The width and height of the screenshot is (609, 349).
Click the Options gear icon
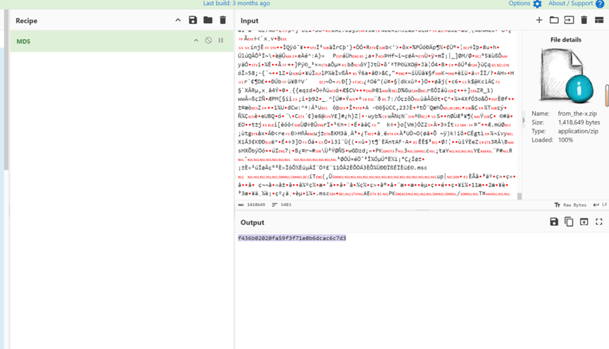pos(537,4)
